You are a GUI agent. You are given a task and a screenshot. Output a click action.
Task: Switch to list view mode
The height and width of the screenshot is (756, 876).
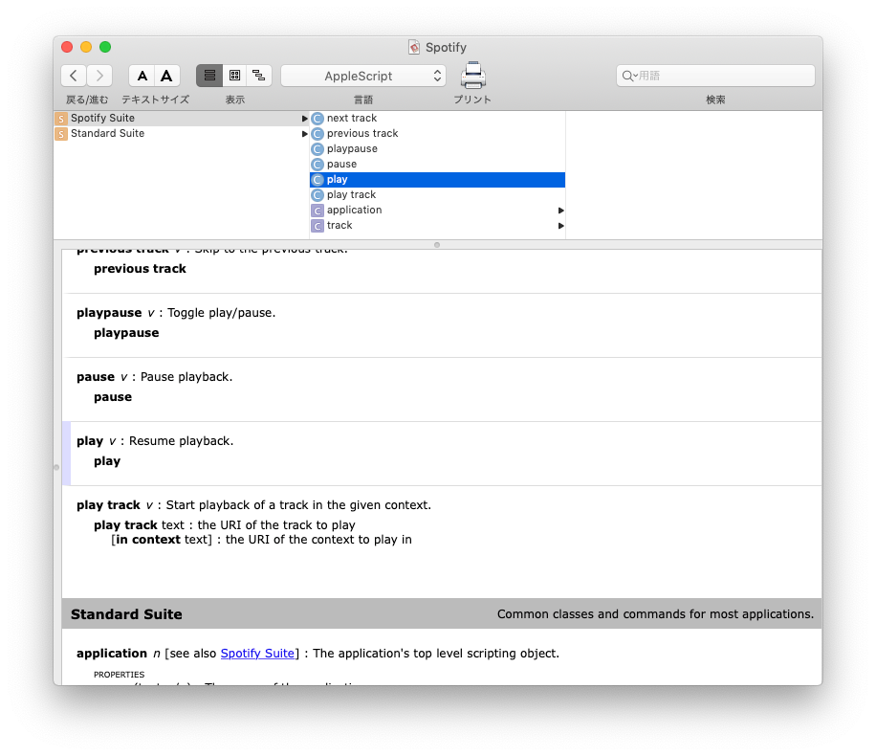pyautogui.click(x=209, y=76)
